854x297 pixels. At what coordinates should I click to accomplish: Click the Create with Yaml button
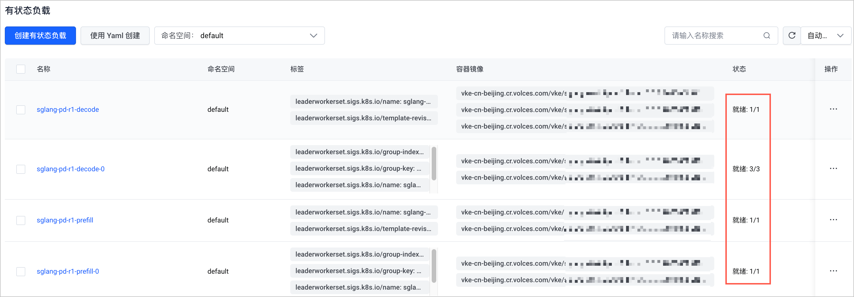pos(115,36)
